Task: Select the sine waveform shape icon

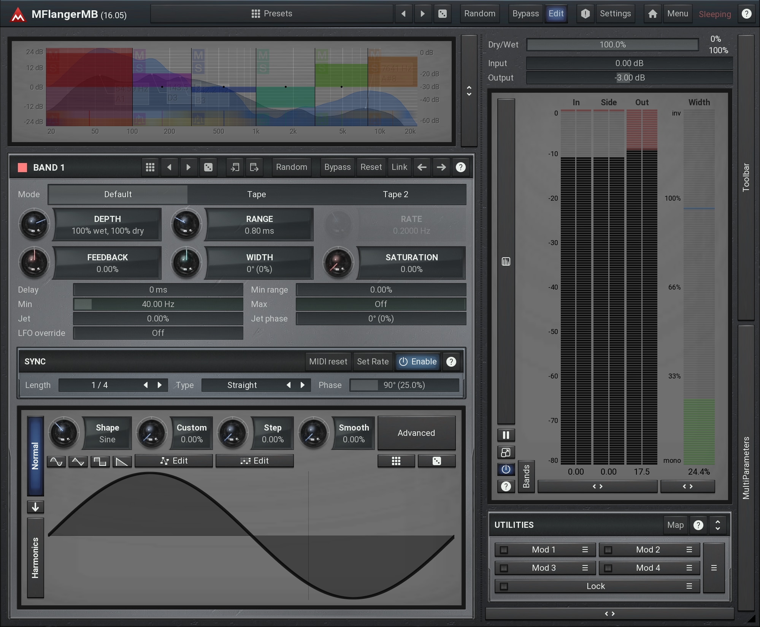Action: [56, 461]
